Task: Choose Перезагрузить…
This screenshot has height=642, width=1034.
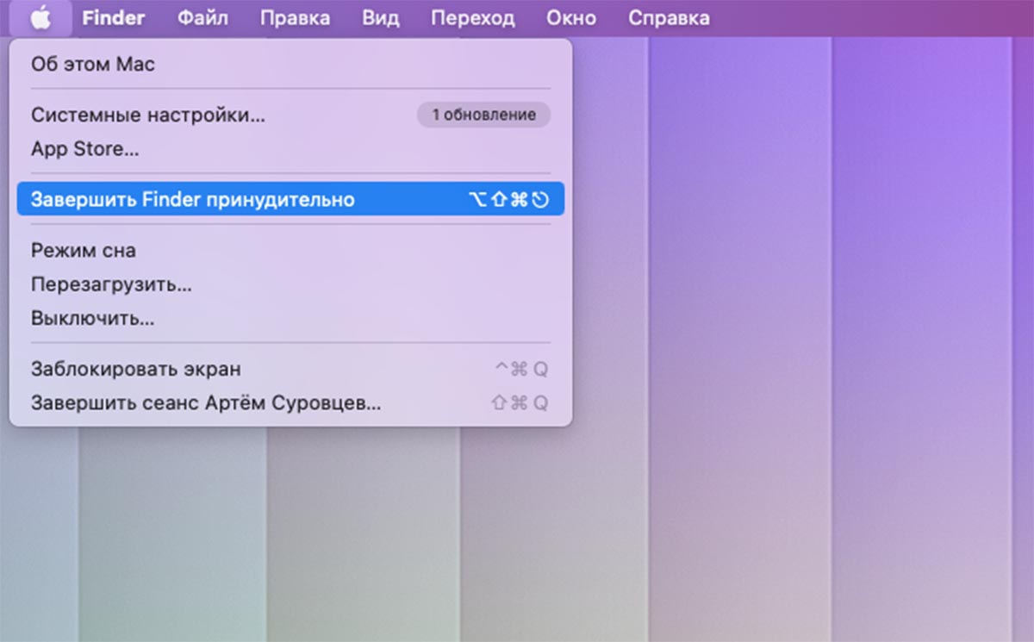Action: pos(290,284)
